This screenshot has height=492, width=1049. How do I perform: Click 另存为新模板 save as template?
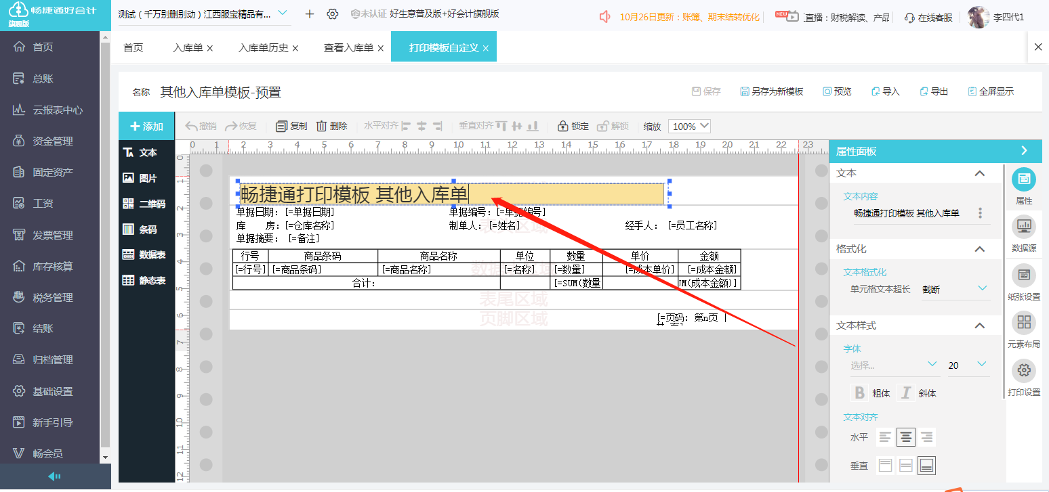[772, 91]
